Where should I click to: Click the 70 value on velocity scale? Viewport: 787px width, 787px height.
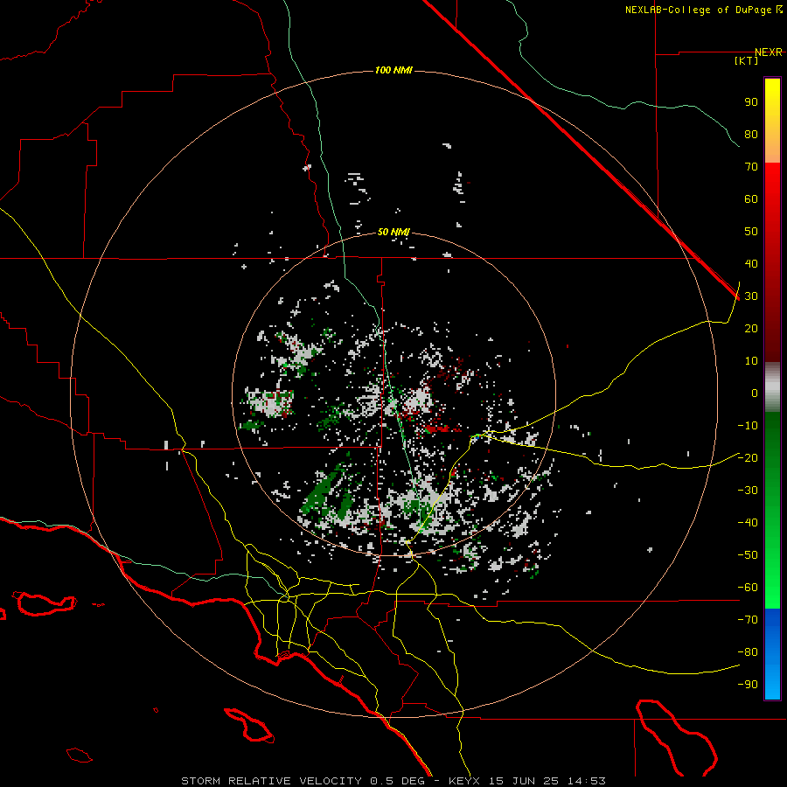click(751, 167)
